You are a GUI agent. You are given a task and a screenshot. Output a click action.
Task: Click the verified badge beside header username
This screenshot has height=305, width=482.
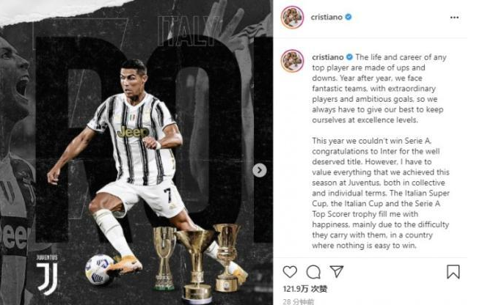(x=348, y=17)
